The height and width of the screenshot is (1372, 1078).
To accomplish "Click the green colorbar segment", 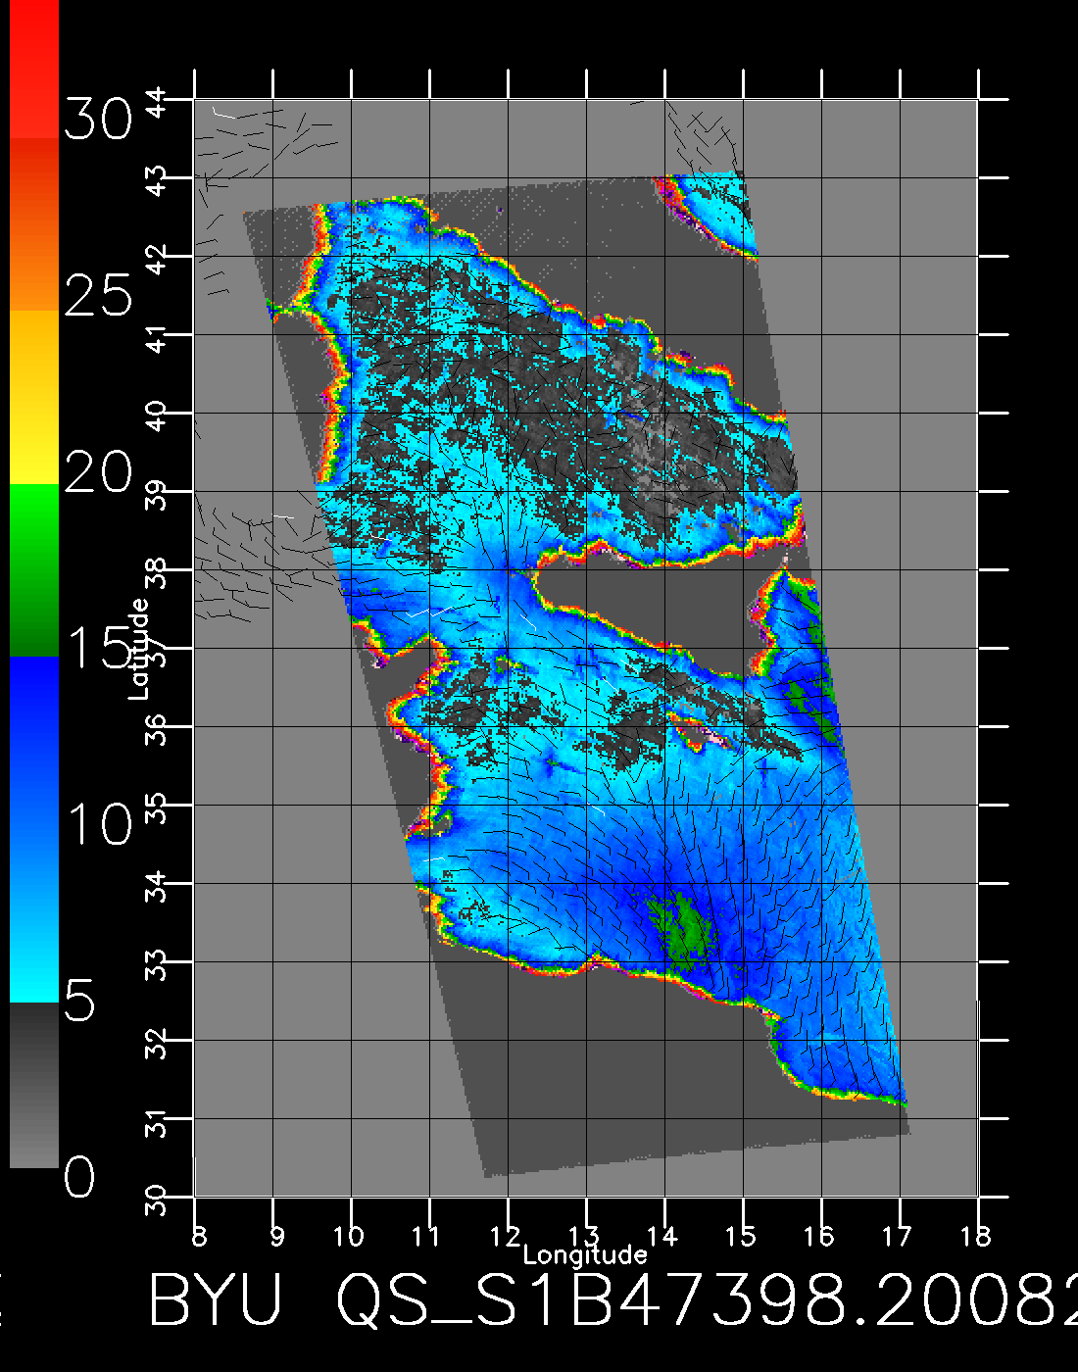I will (34, 570).
